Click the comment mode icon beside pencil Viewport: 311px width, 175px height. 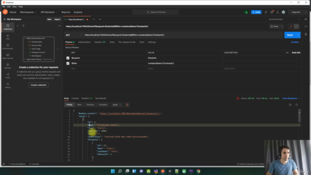(296, 26)
